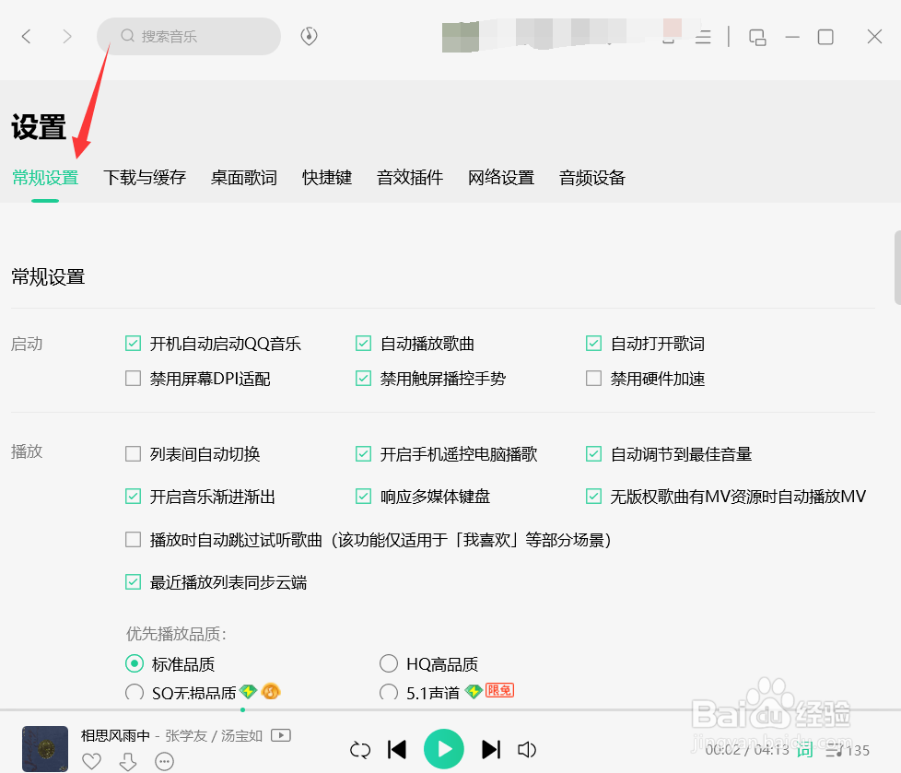Viewport: 901px width, 773px height.
Task: Enable 播放时自动跳过试听歌曲 checkbox
Action: tap(134, 540)
